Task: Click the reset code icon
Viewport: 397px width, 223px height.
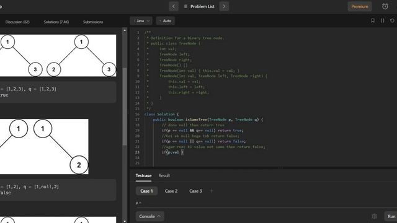Action: coord(392,20)
